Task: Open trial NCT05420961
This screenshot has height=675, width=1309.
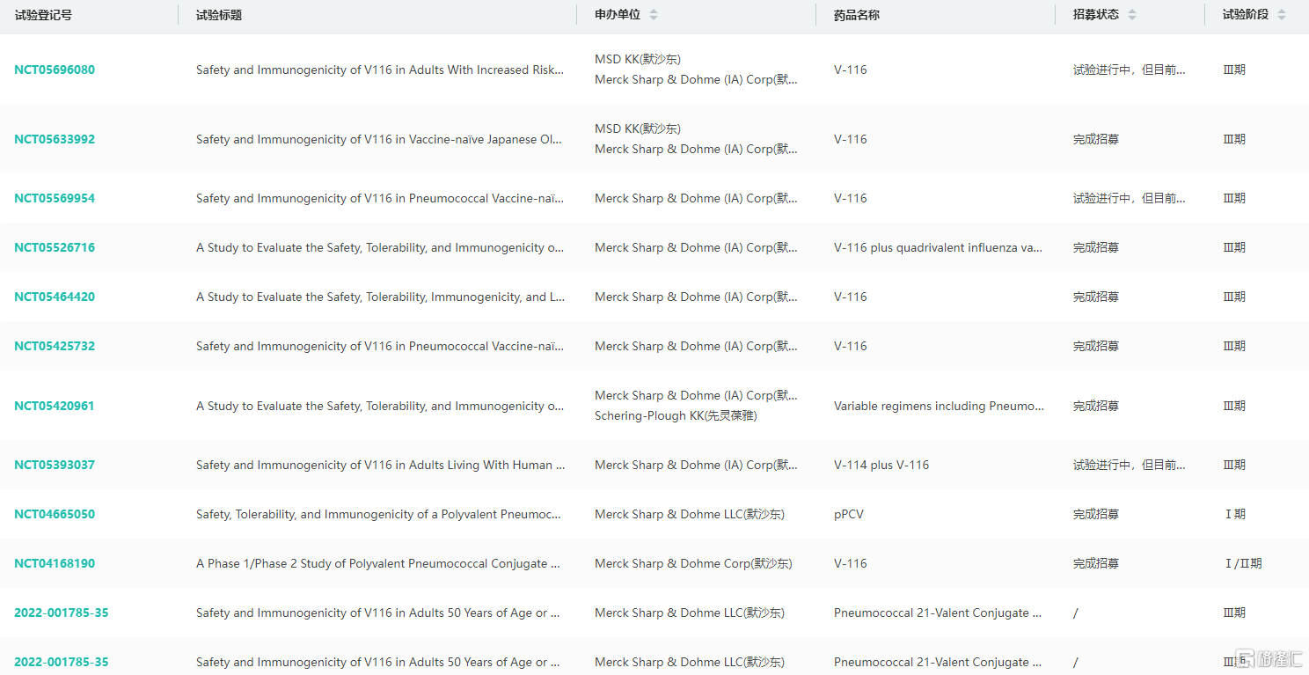Action: coord(55,406)
